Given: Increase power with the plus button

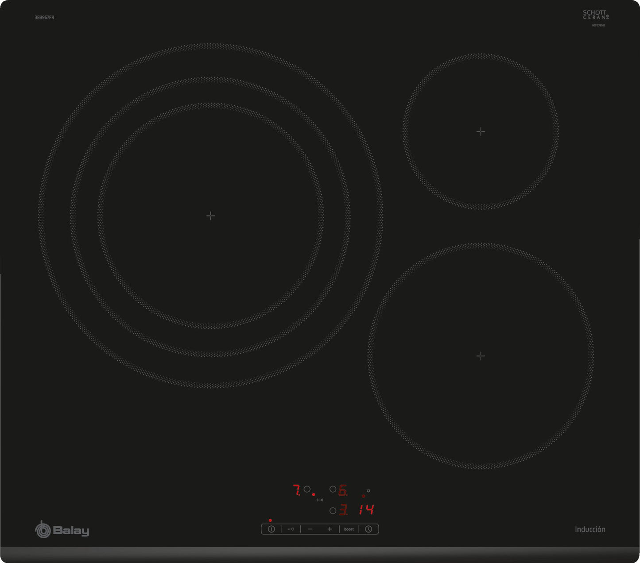Looking at the screenshot, I should (330, 529).
